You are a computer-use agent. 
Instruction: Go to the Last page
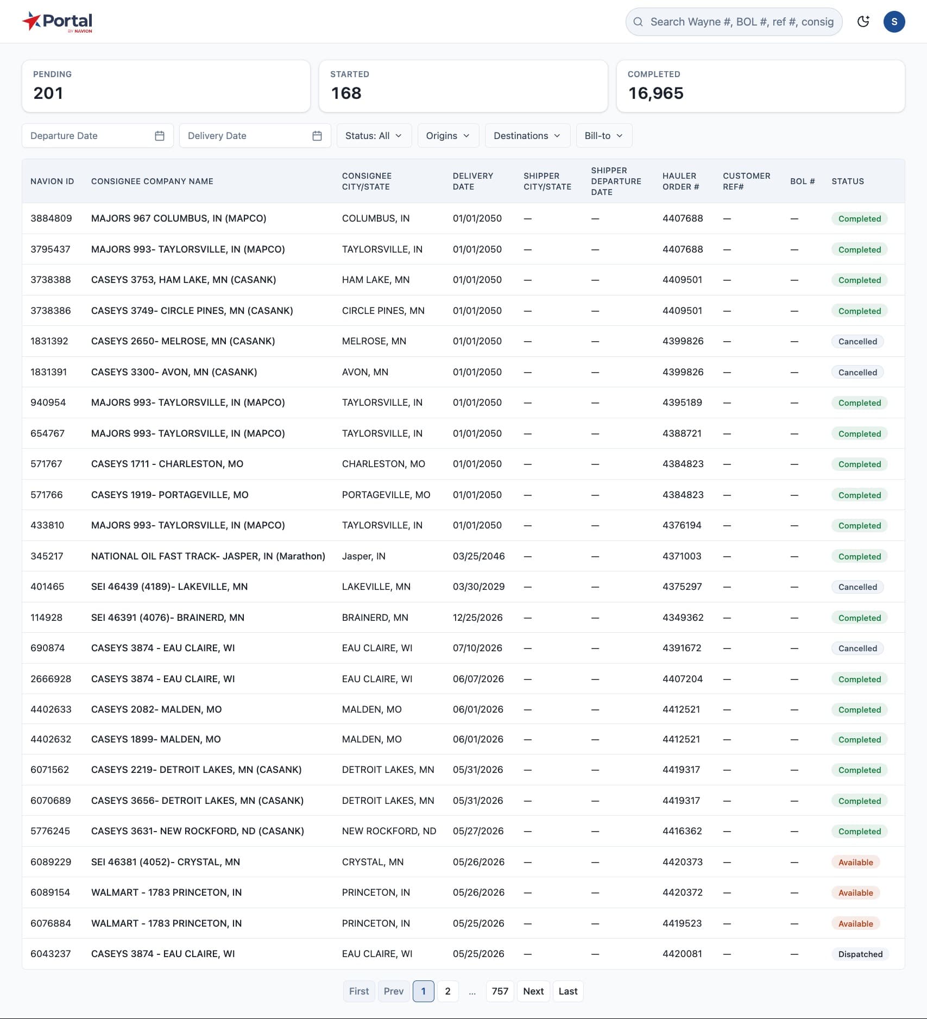point(568,991)
